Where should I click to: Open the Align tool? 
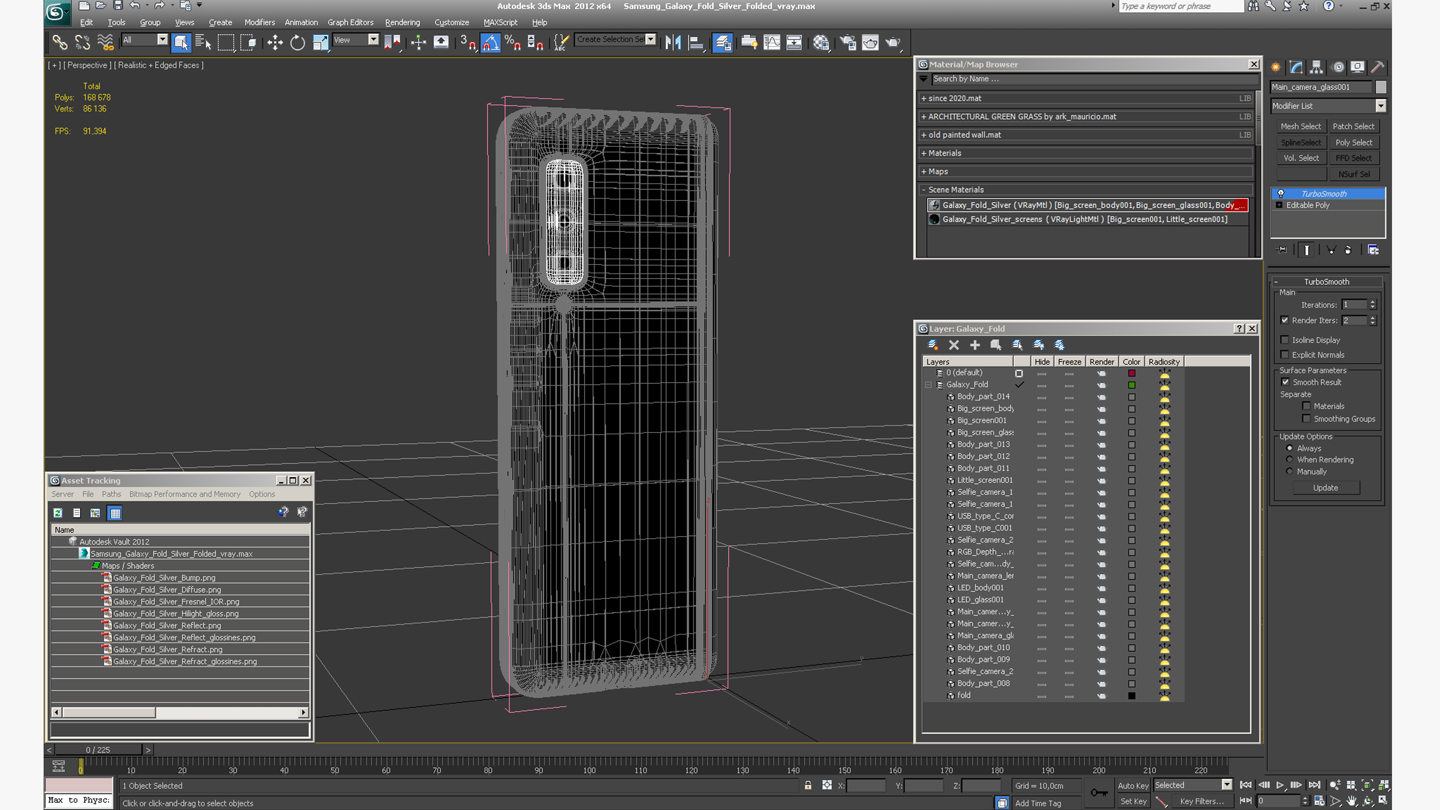pyautogui.click(x=696, y=42)
